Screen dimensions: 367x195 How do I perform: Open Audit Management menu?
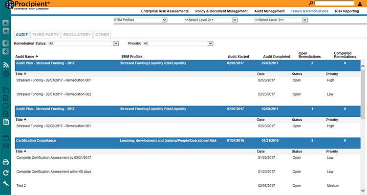coord(269,11)
